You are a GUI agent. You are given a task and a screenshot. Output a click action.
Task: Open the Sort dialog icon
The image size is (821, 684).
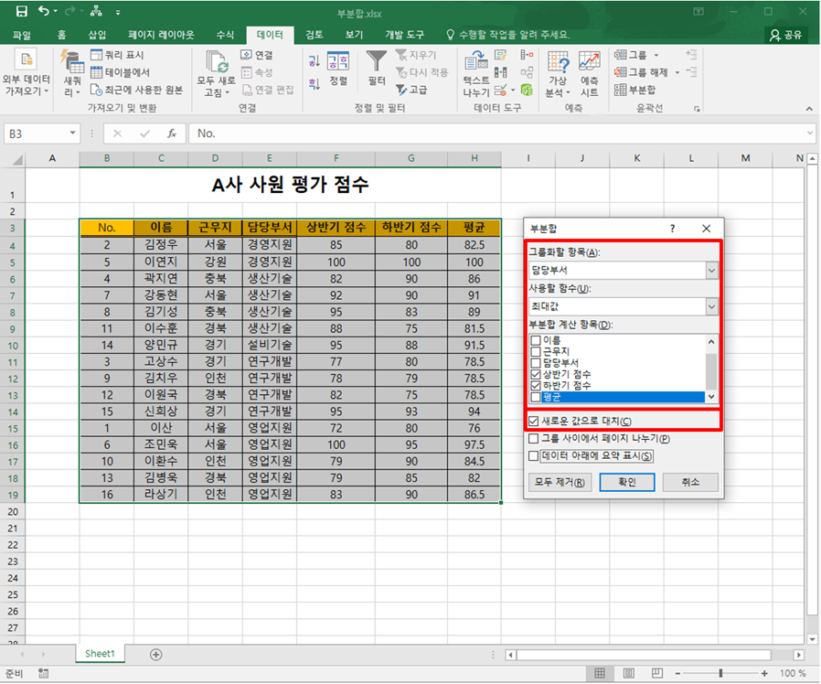[x=338, y=61]
